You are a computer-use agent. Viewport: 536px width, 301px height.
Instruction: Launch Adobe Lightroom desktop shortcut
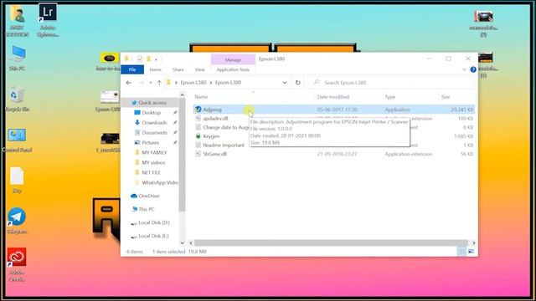(x=48, y=20)
